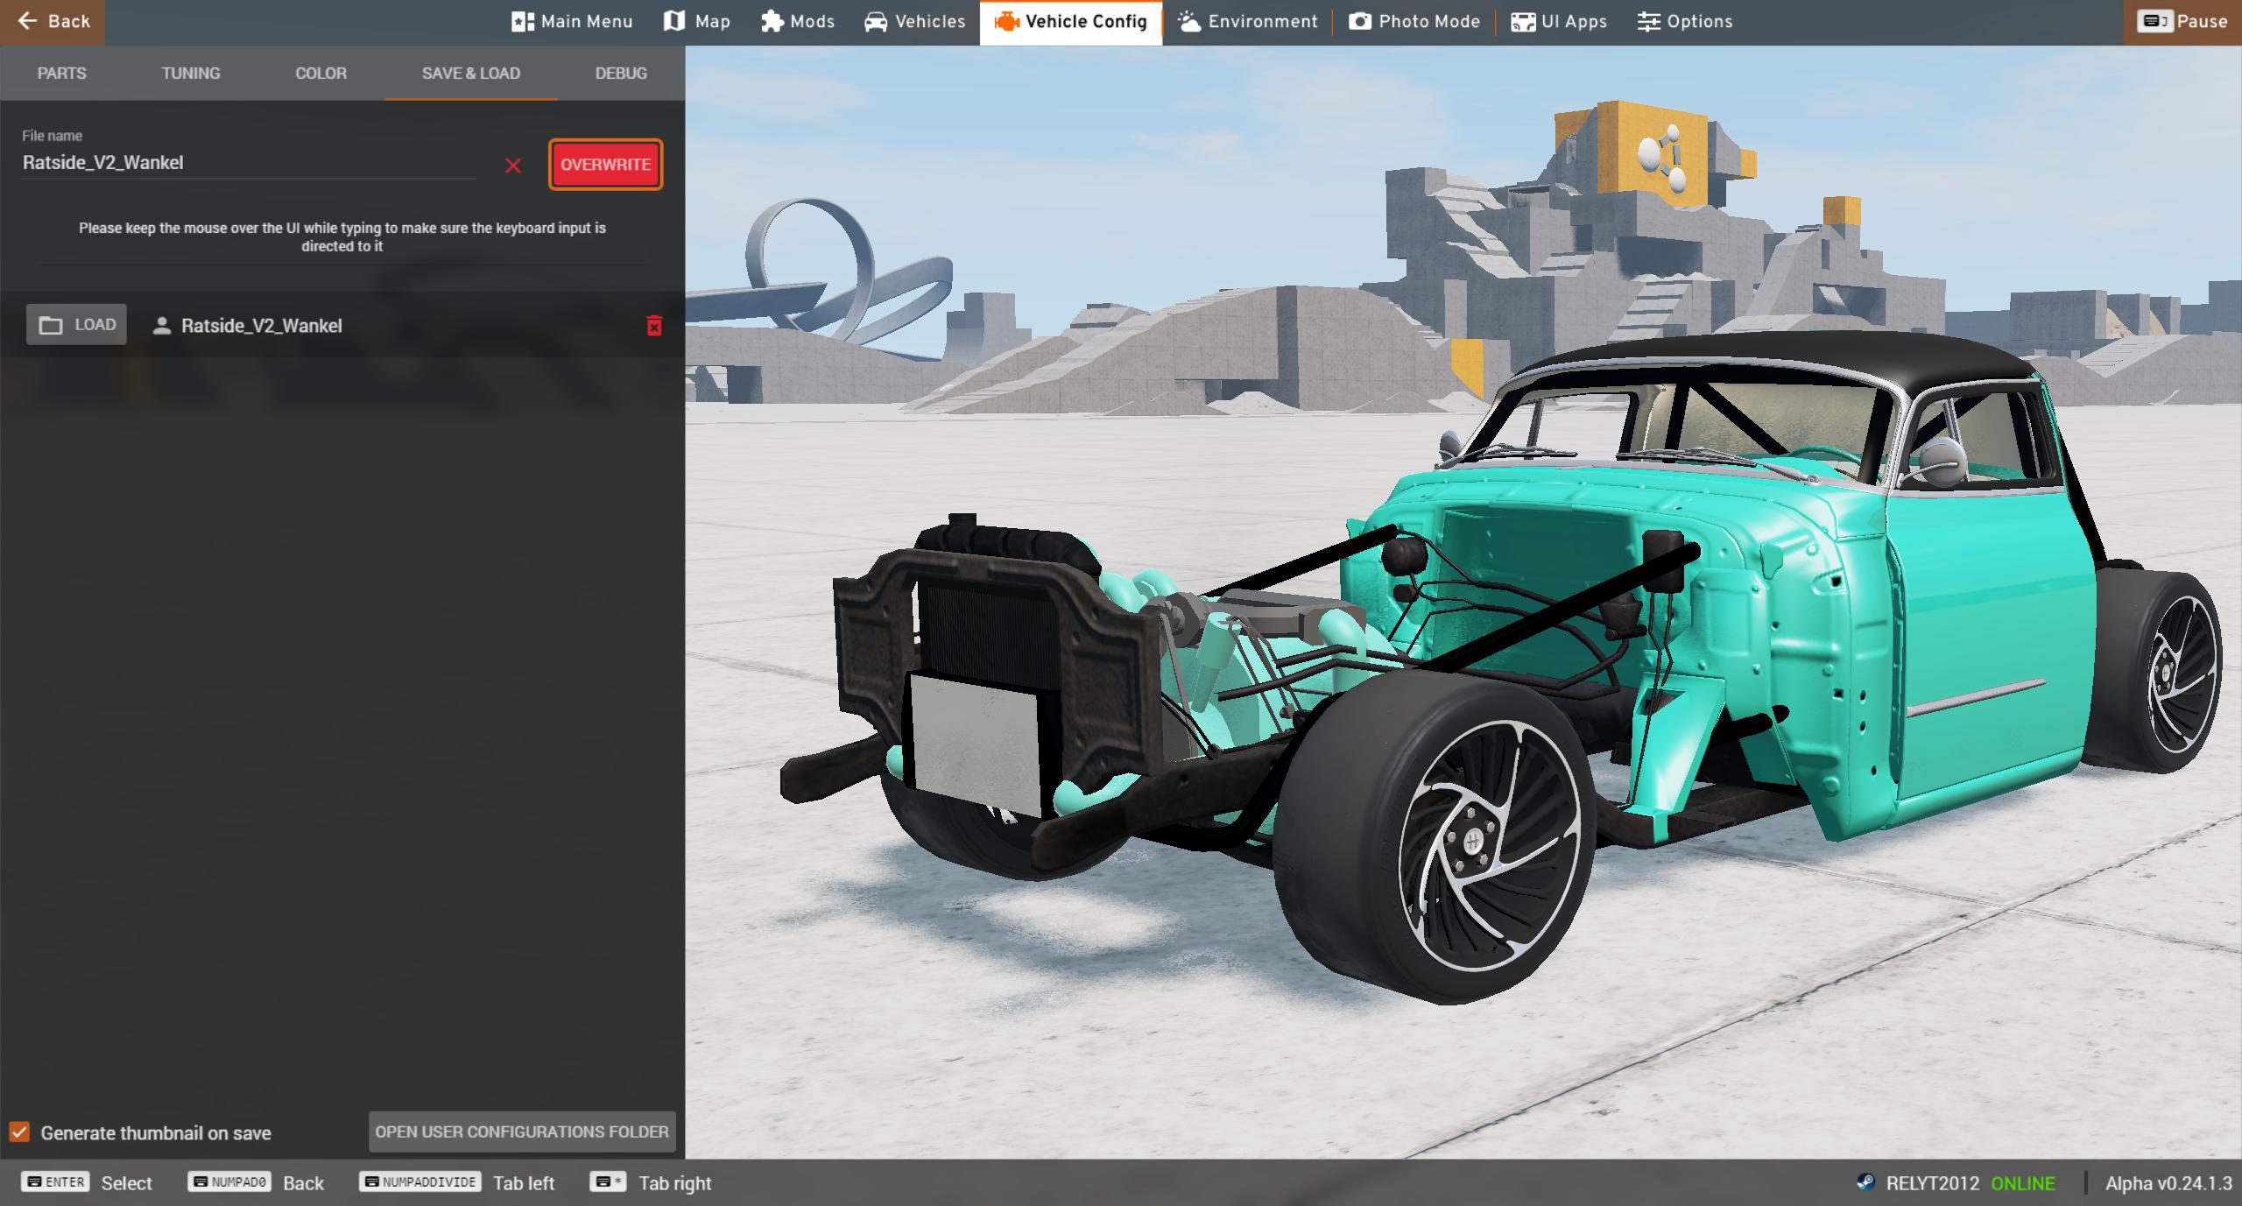Delete the Ratside_V2_Wankel saved config
The height and width of the screenshot is (1206, 2242).
tap(653, 326)
